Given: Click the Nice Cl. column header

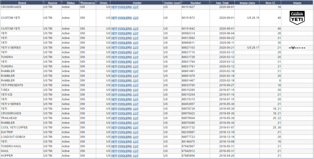Looking at the screenshot, I should (270, 3).
